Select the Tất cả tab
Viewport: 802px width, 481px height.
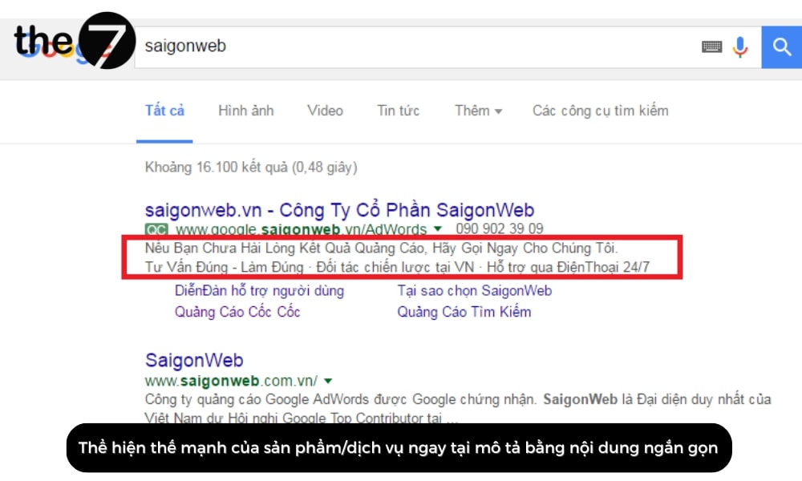164,111
